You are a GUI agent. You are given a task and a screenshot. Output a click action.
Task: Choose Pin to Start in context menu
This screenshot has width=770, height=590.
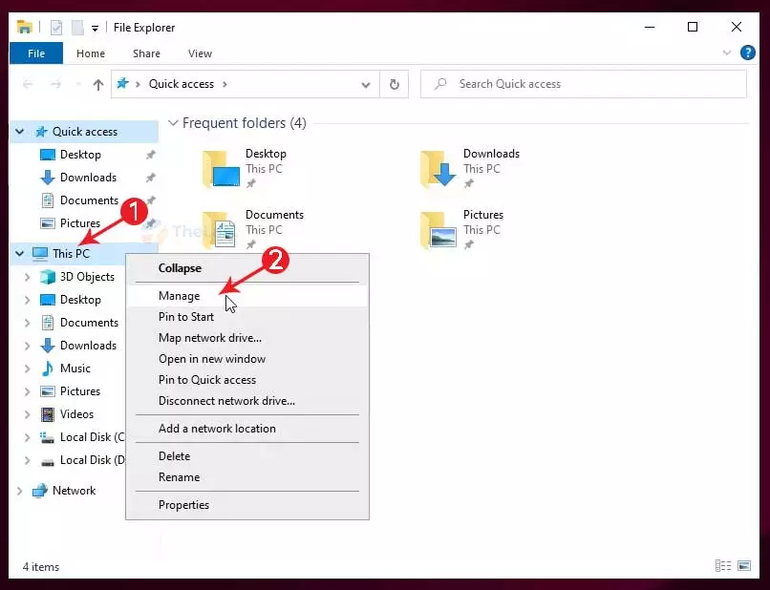click(247, 317)
